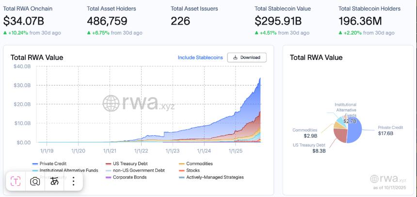
Task: Click the download arrow icon on the chart
Action: point(235,57)
